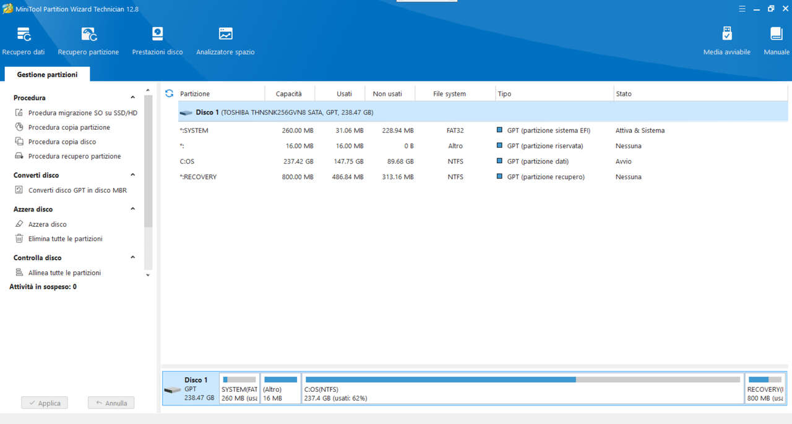Select the *:SYSTEM partition row
792x424 pixels.
(483, 130)
